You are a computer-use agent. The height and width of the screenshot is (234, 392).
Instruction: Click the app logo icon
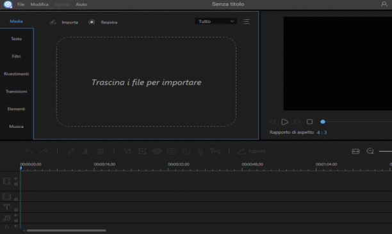click(x=8, y=4)
